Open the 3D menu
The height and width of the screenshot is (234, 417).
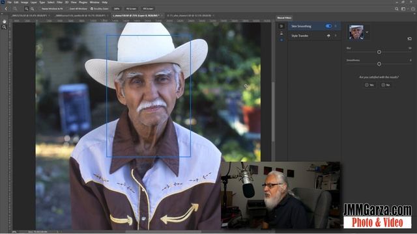(66, 2)
